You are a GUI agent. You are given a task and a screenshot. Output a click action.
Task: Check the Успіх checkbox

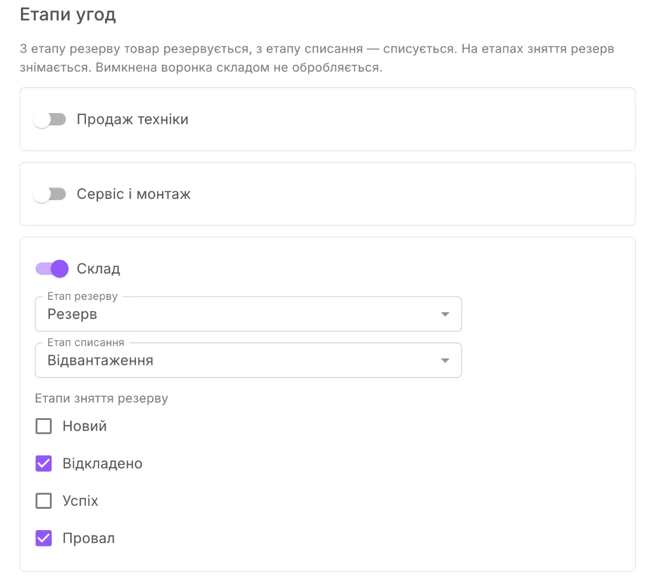pos(44,501)
